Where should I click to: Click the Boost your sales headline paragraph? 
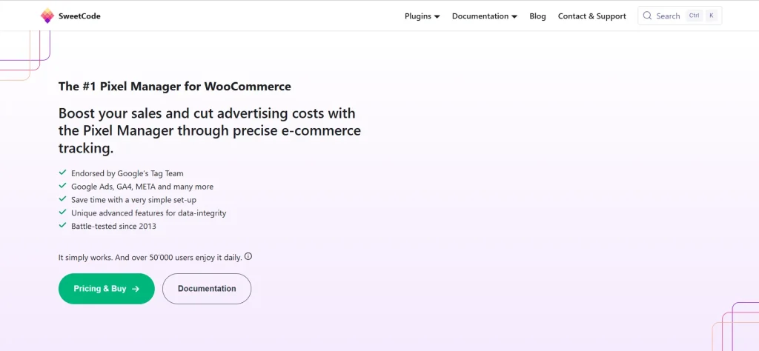[x=210, y=130]
